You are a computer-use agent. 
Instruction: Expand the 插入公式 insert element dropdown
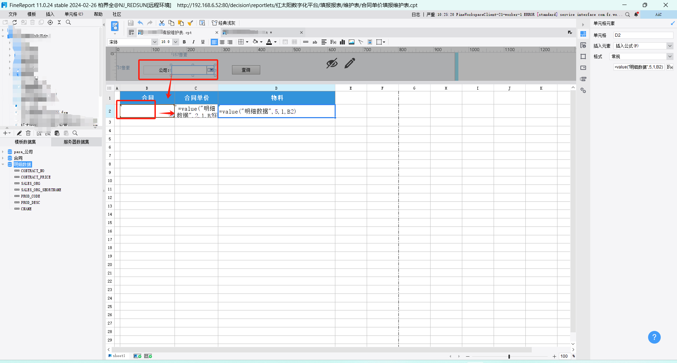click(670, 46)
